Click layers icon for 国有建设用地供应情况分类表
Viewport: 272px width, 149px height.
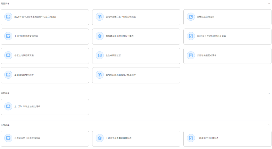(x=99, y=36)
